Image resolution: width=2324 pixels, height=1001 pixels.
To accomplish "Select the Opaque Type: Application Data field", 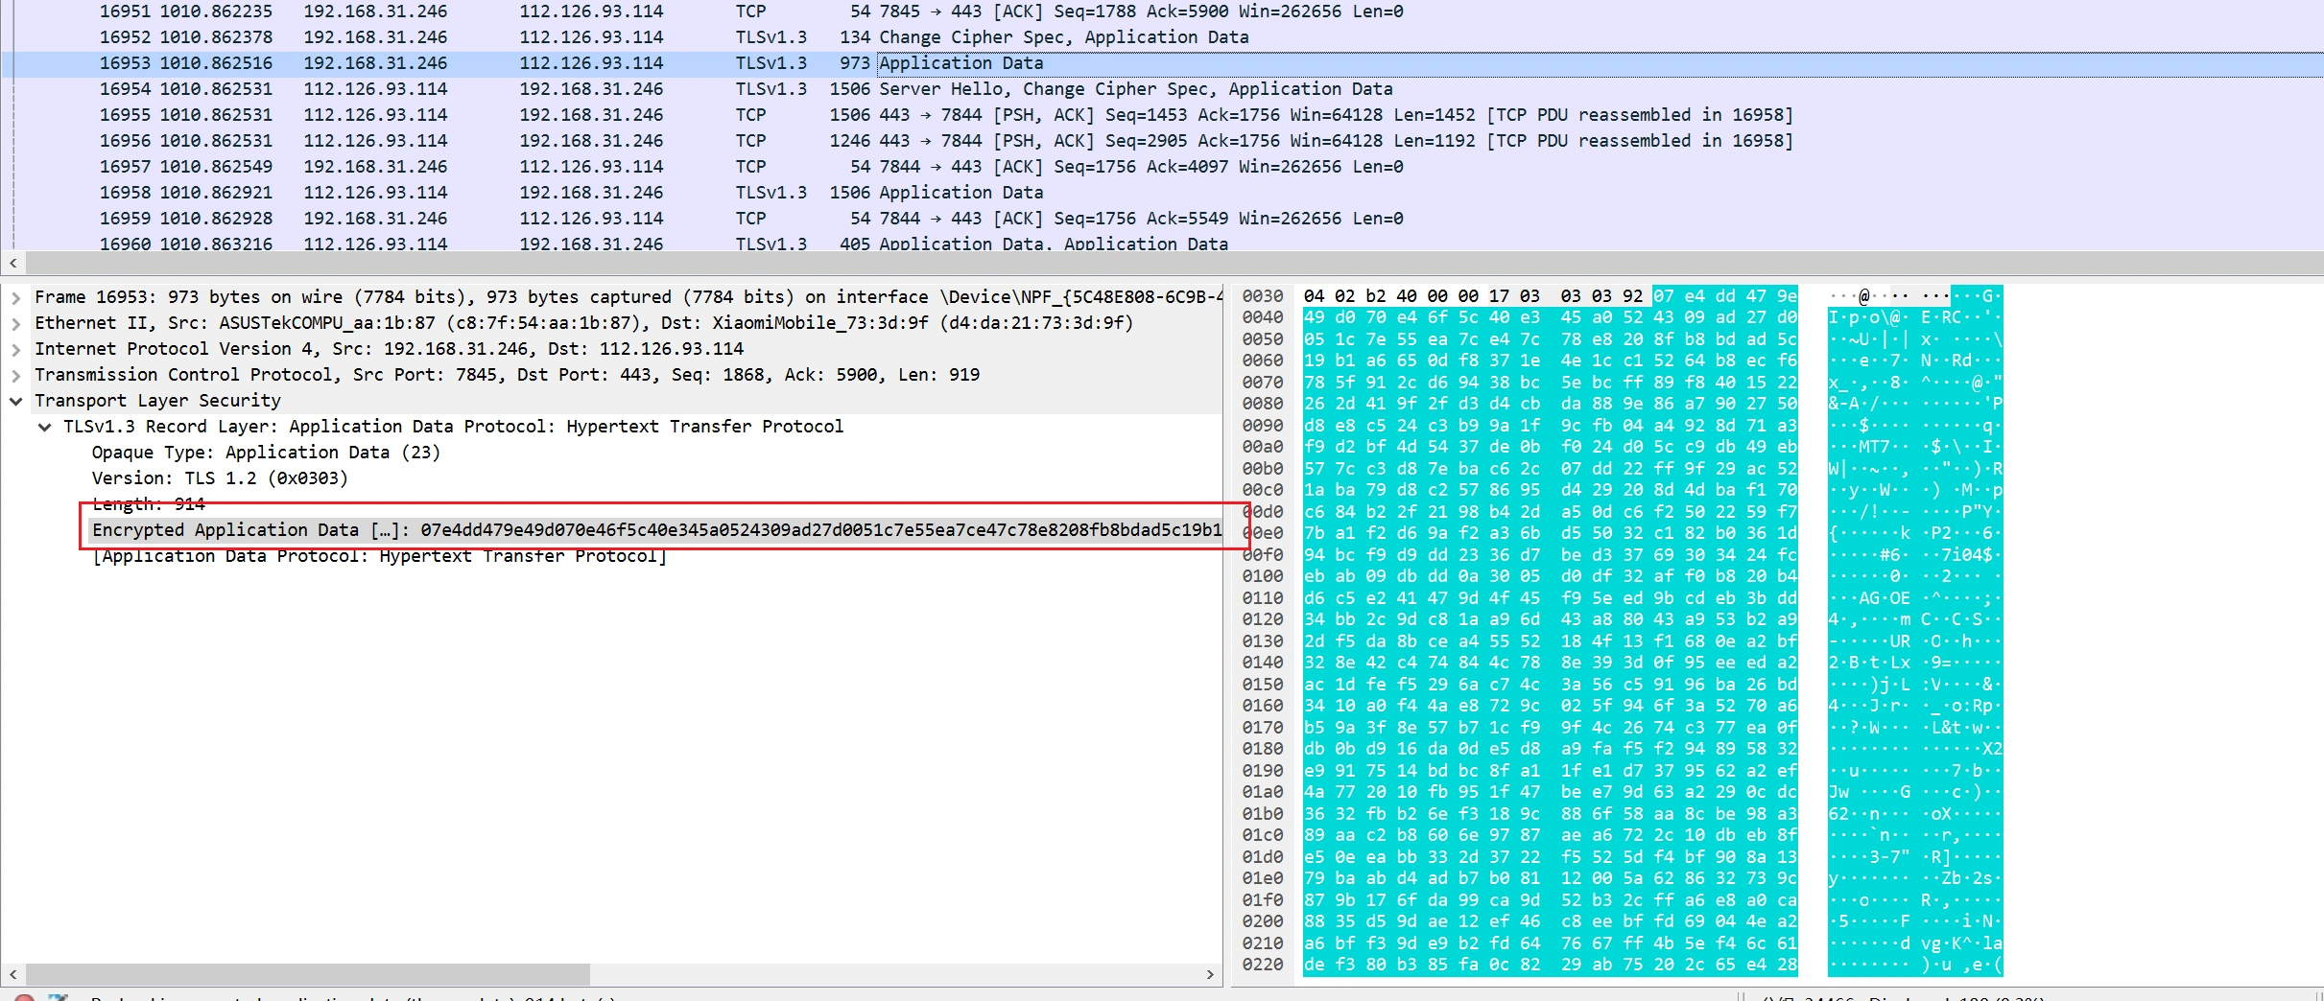I will (x=266, y=453).
